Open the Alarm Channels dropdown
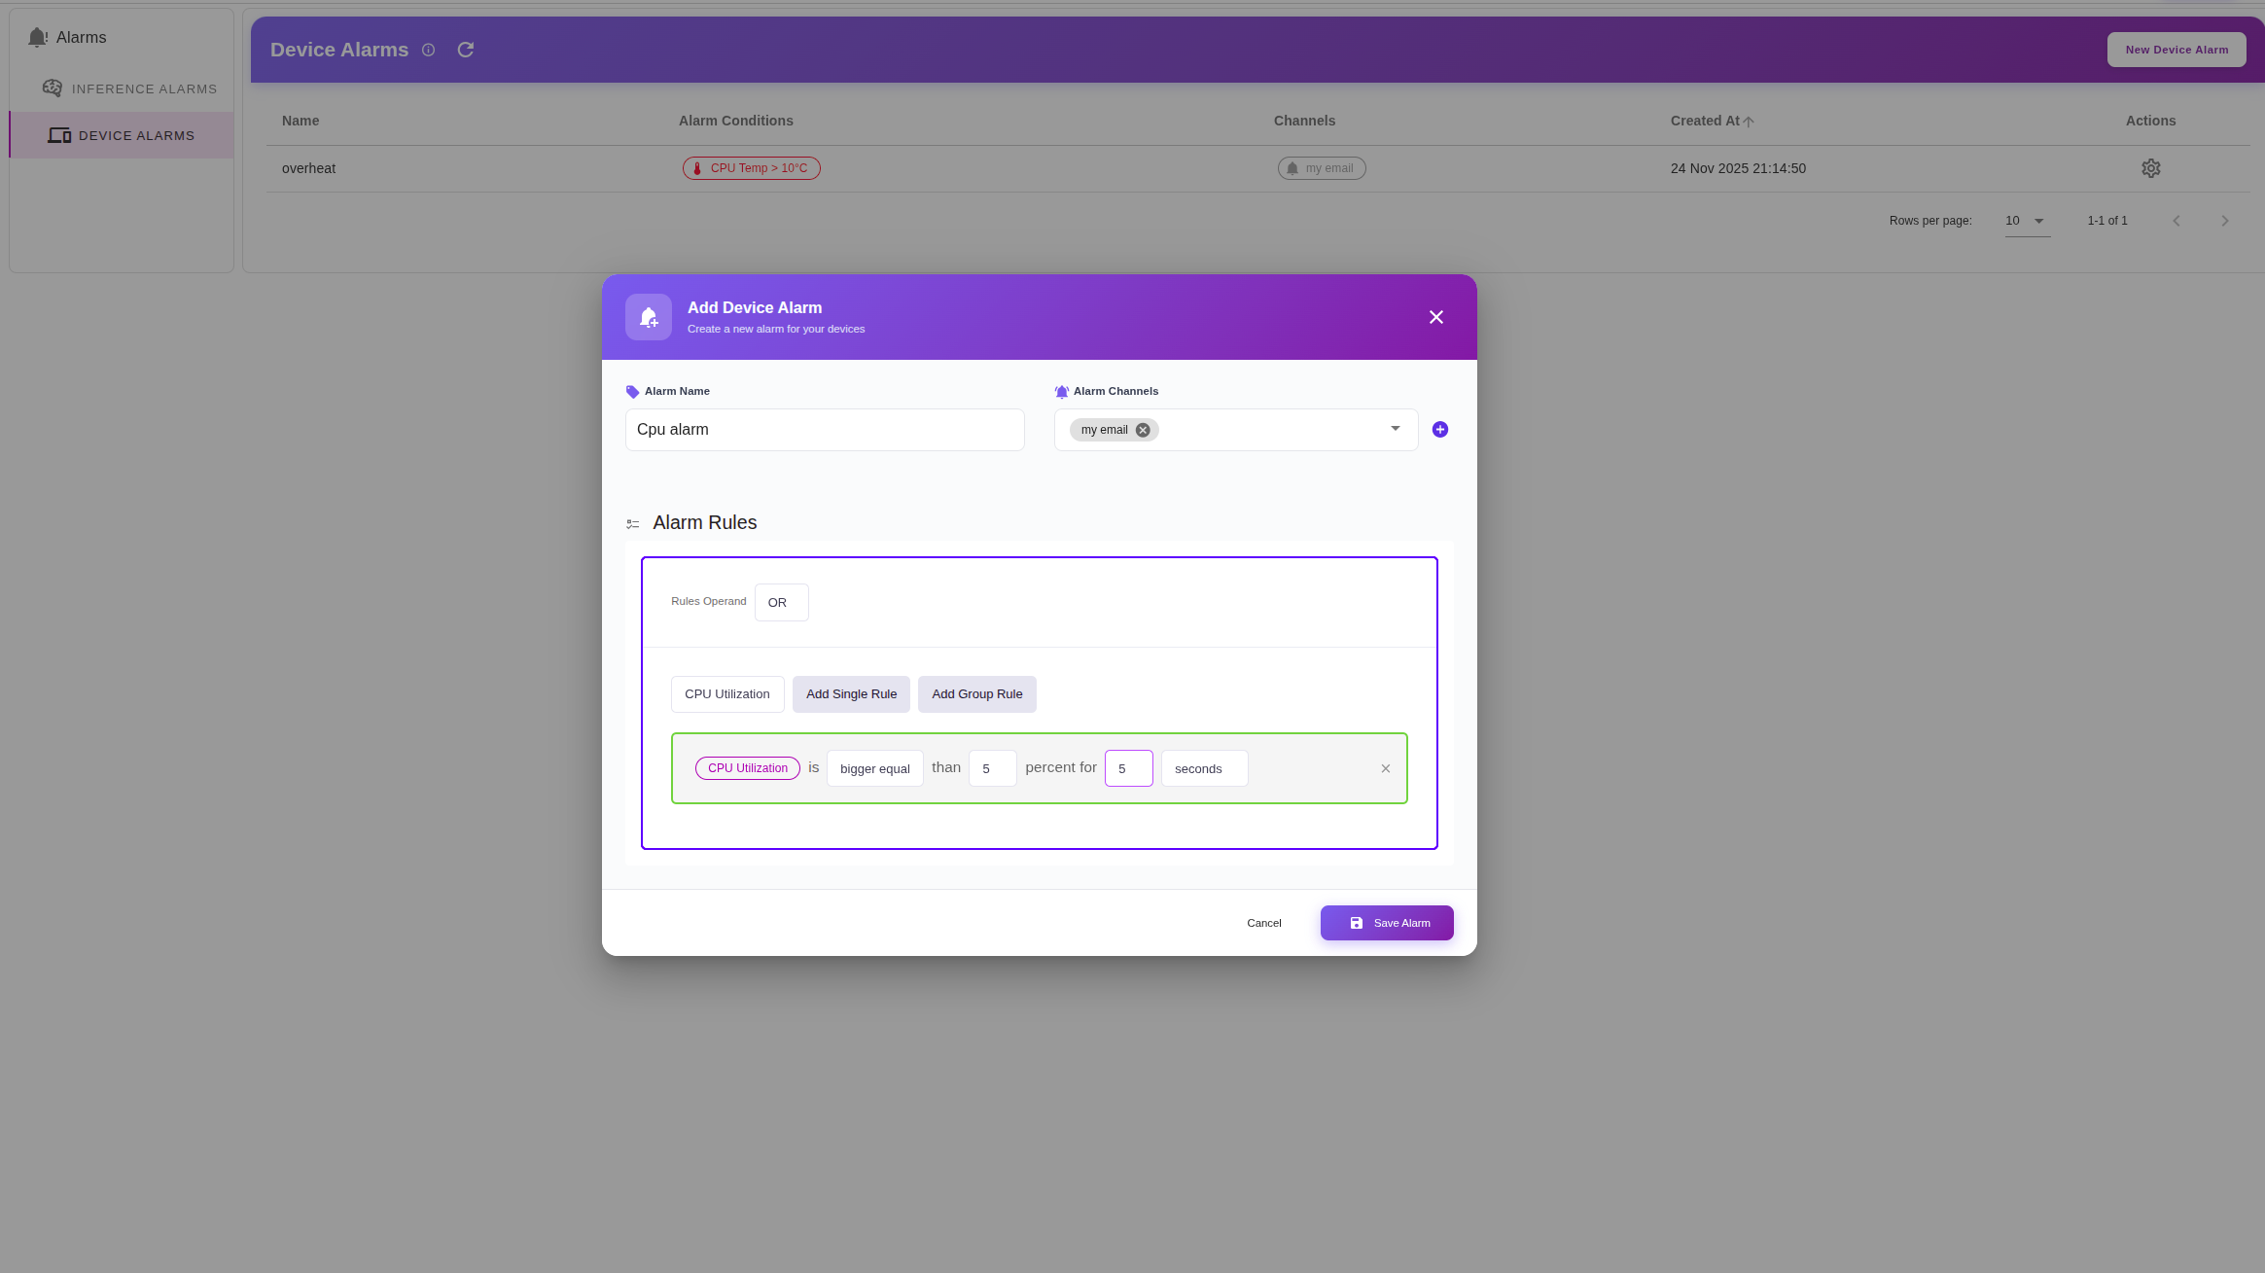2265x1273 pixels. pos(1395,429)
